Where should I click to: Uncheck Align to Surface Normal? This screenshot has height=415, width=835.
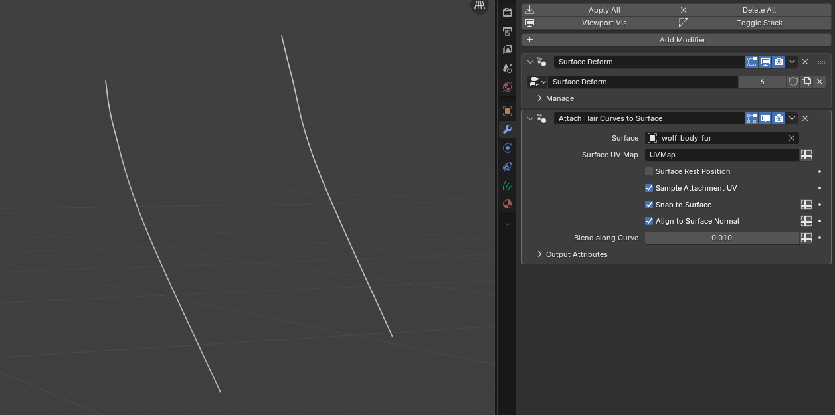(x=649, y=221)
